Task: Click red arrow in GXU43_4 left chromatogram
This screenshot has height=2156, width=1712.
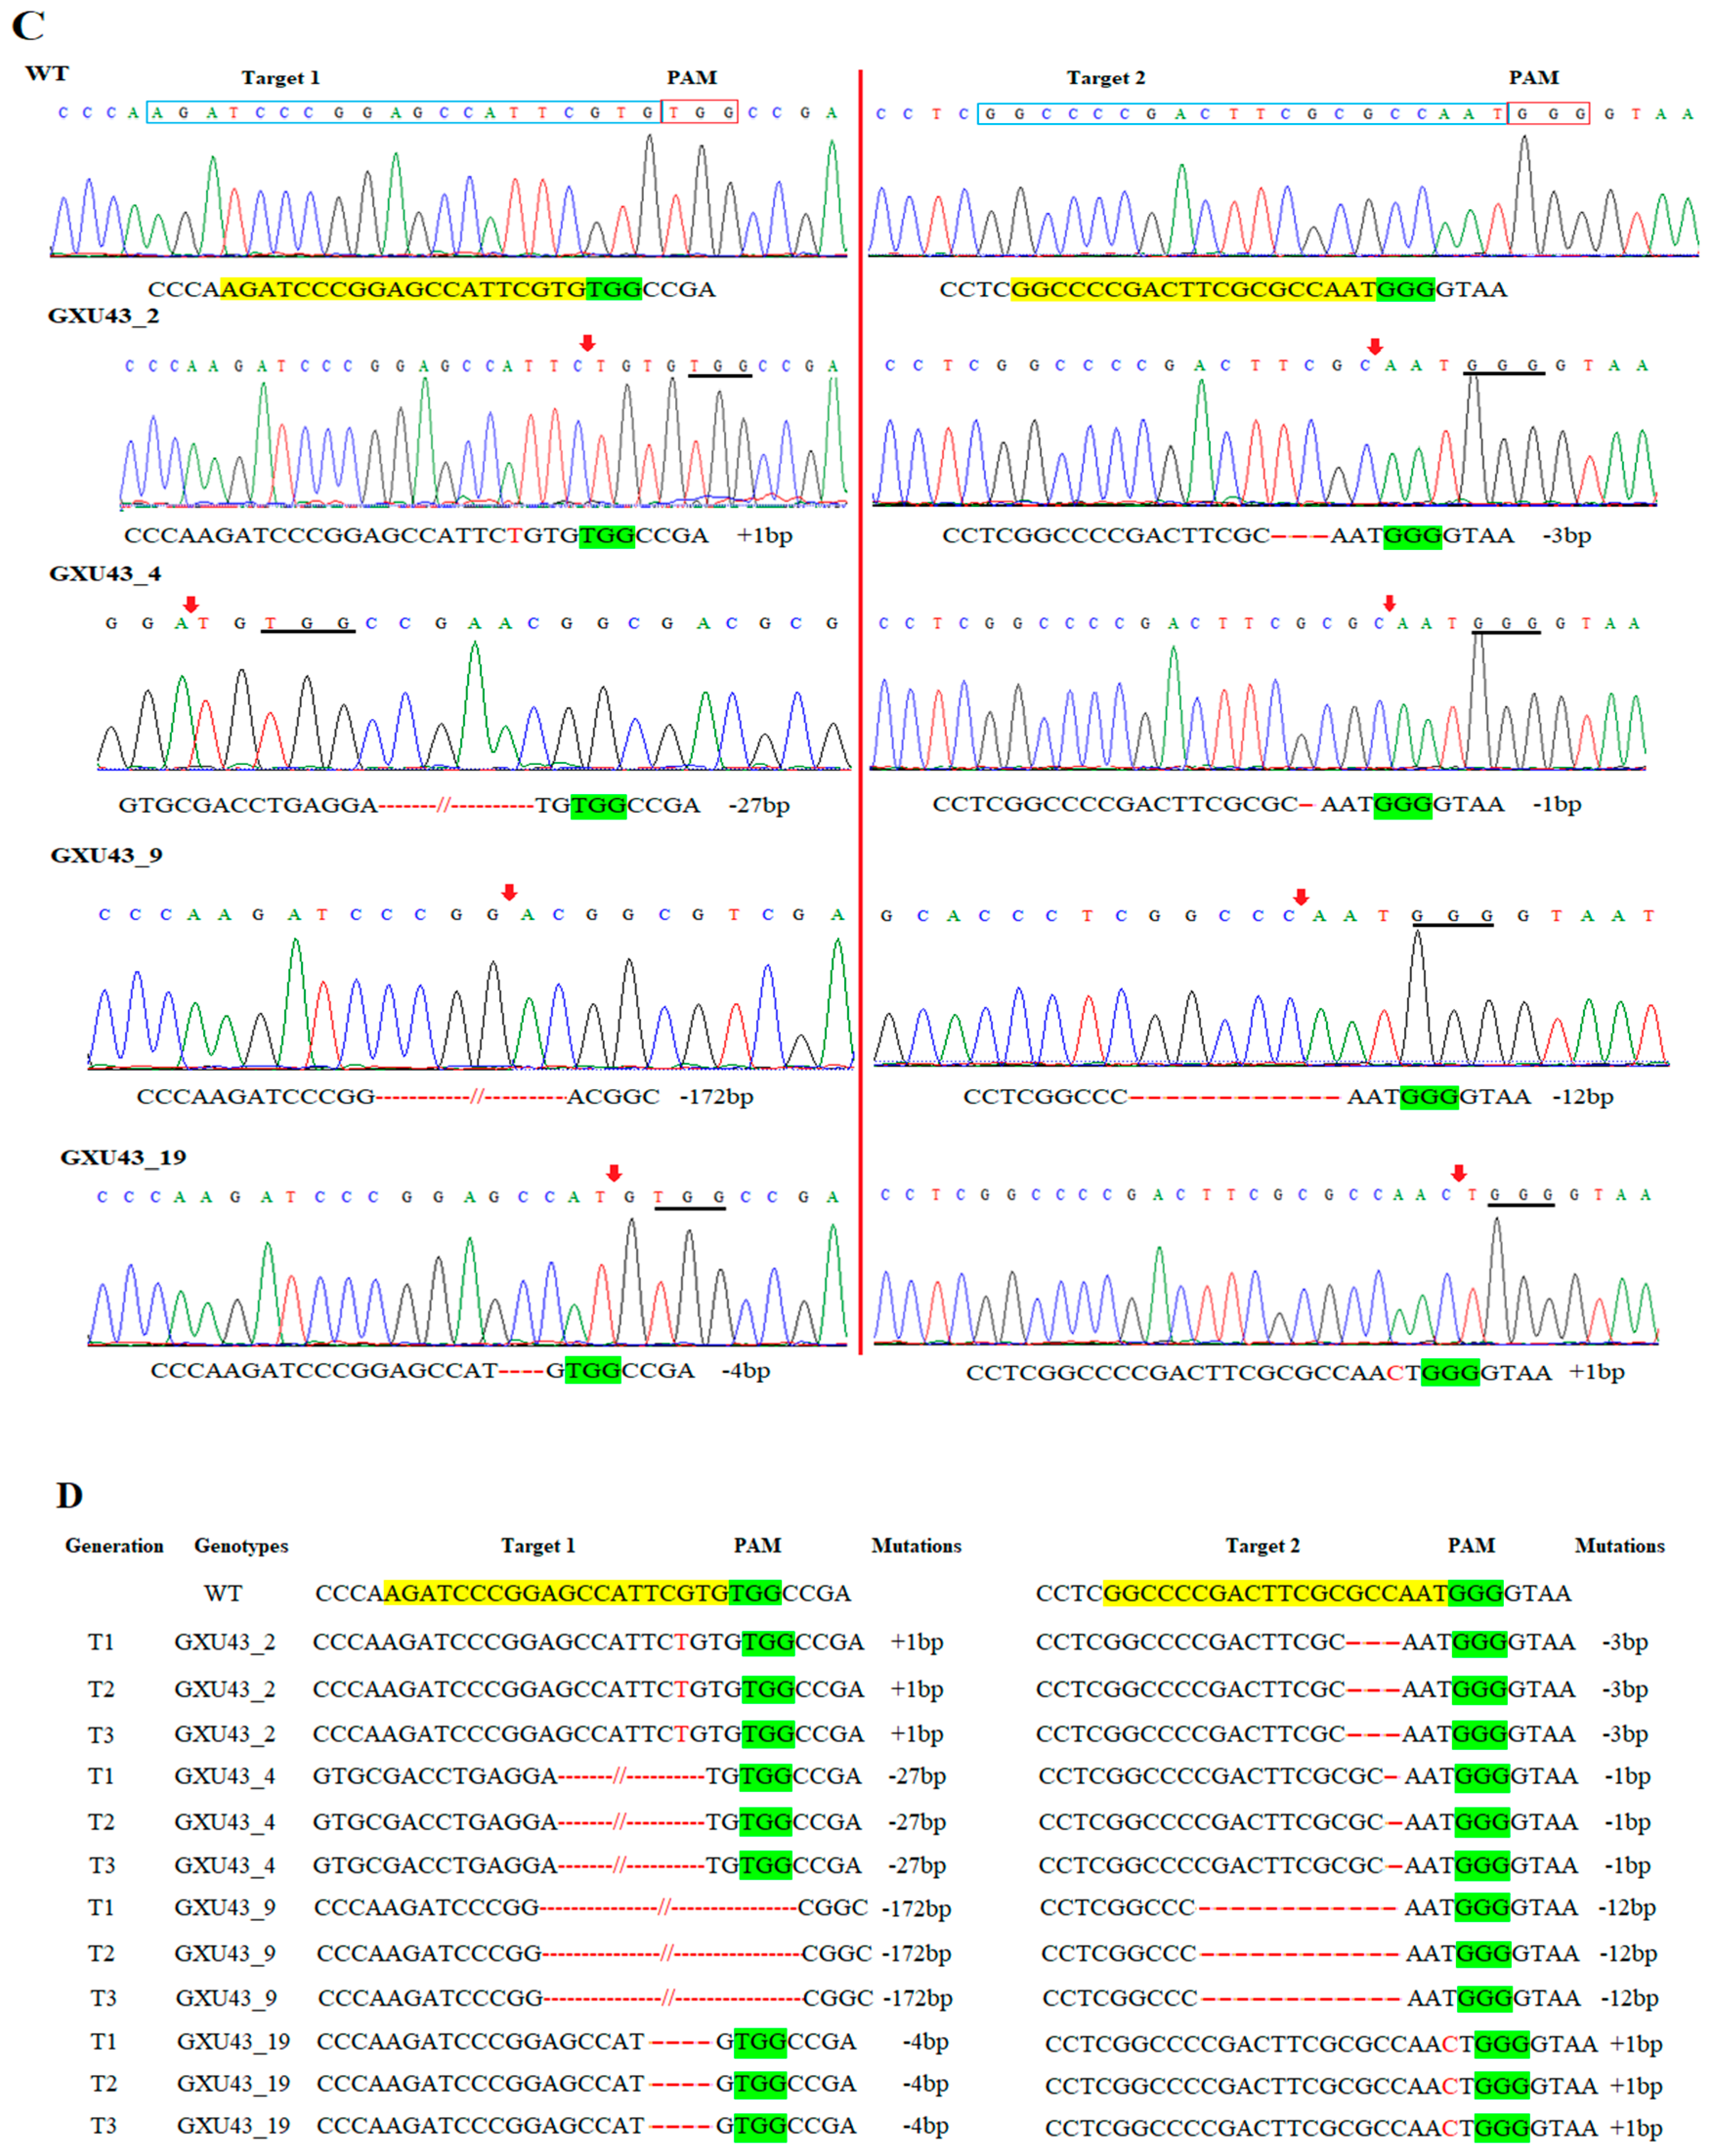Action: tap(191, 604)
